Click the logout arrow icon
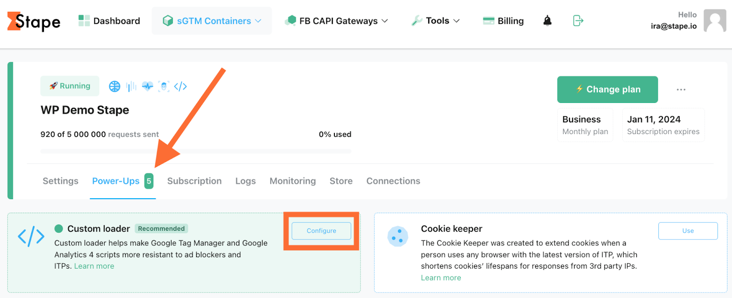Image resolution: width=732 pixels, height=298 pixels. point(577,21)
